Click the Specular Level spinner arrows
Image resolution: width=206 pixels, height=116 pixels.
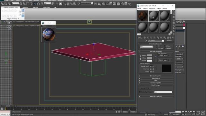coord(153,66)
